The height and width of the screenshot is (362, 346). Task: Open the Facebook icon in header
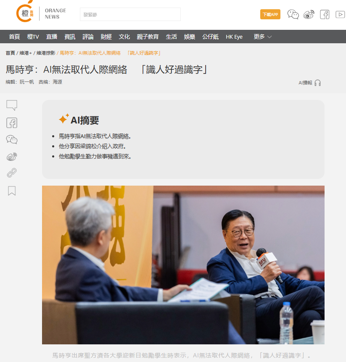325,15
